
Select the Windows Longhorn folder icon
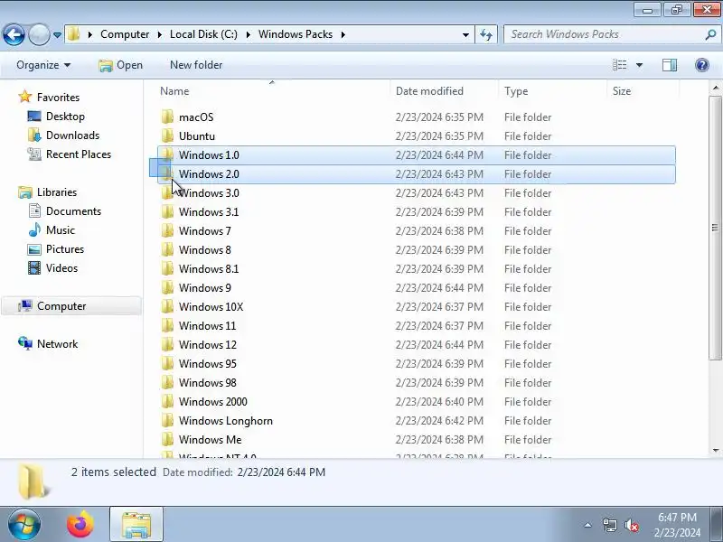[167, 421]
